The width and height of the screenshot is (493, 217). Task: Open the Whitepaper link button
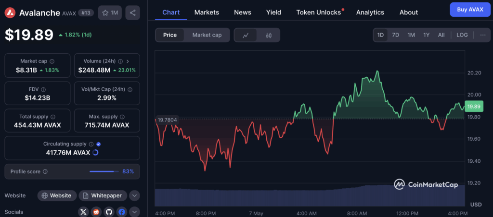coord(103,196)
